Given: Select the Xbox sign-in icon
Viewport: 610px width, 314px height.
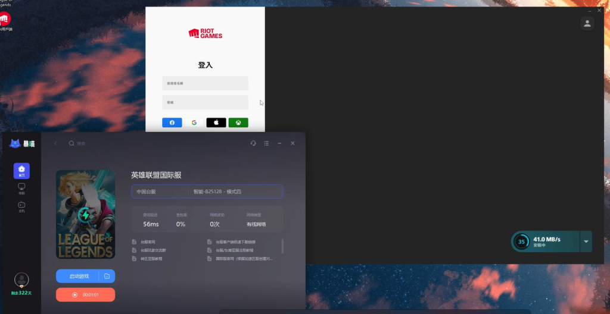Looking at the screenshot, I should point(238,123).
